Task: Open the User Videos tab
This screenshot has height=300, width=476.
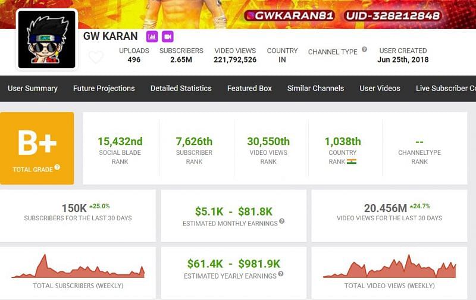Action: (380, 88)
